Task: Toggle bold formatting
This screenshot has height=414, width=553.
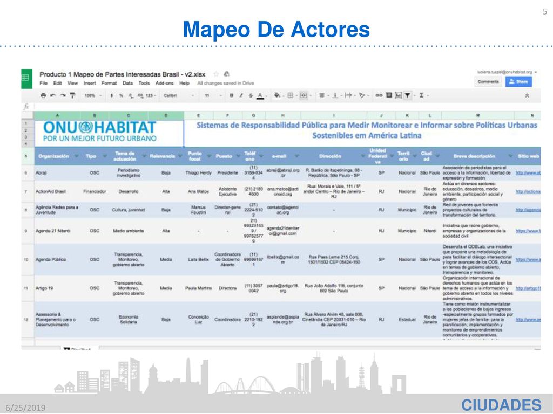Action: tap(231, 95)
